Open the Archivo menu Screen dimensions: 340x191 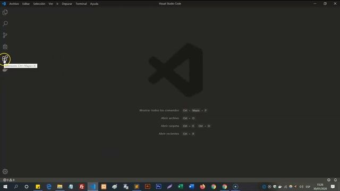pos(14,4)
